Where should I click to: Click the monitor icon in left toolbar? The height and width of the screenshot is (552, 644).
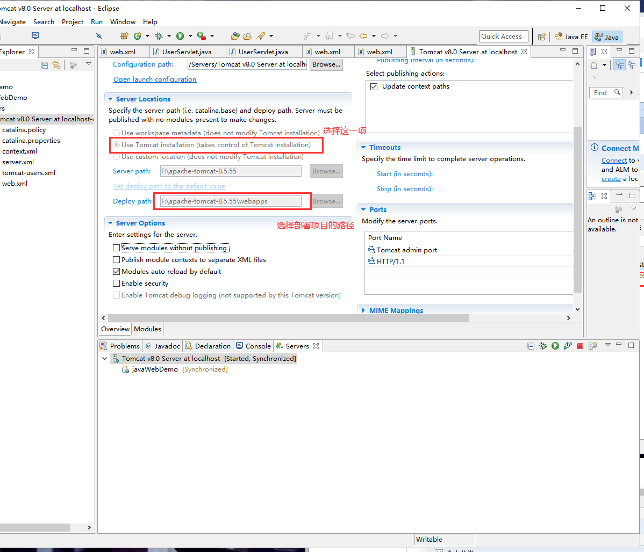pos(35,36)
